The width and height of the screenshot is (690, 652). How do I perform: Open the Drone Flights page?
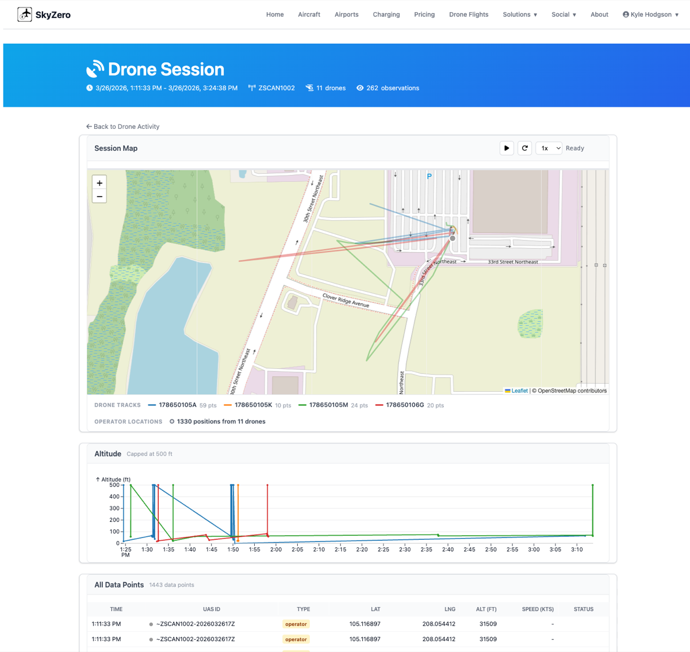469,14
